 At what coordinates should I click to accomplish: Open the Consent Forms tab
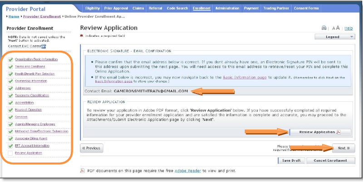[306, 8]
